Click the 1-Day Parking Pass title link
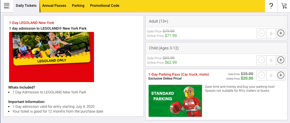Screen dimensions: 290x123 [178, 74]
